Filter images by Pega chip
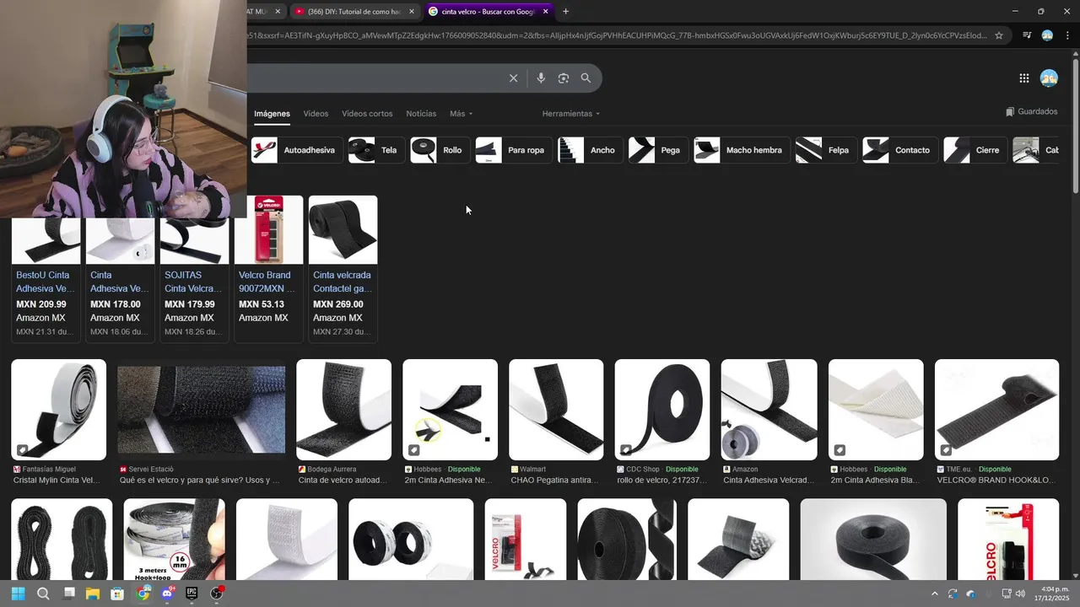The width and height of the screenshot is (1080, 607). click(x=658, y=150)
